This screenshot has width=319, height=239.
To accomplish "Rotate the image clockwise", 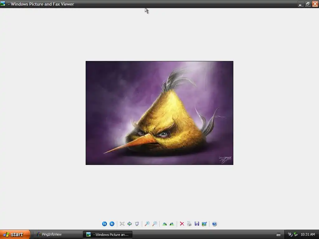I will (164, 224).
